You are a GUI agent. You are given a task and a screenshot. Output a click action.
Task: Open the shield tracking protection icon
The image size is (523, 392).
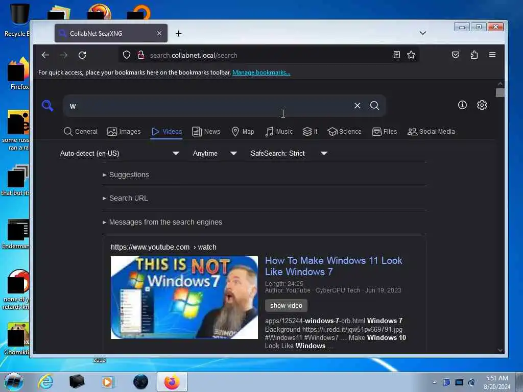pyautogui.click(x=127, y=55)
